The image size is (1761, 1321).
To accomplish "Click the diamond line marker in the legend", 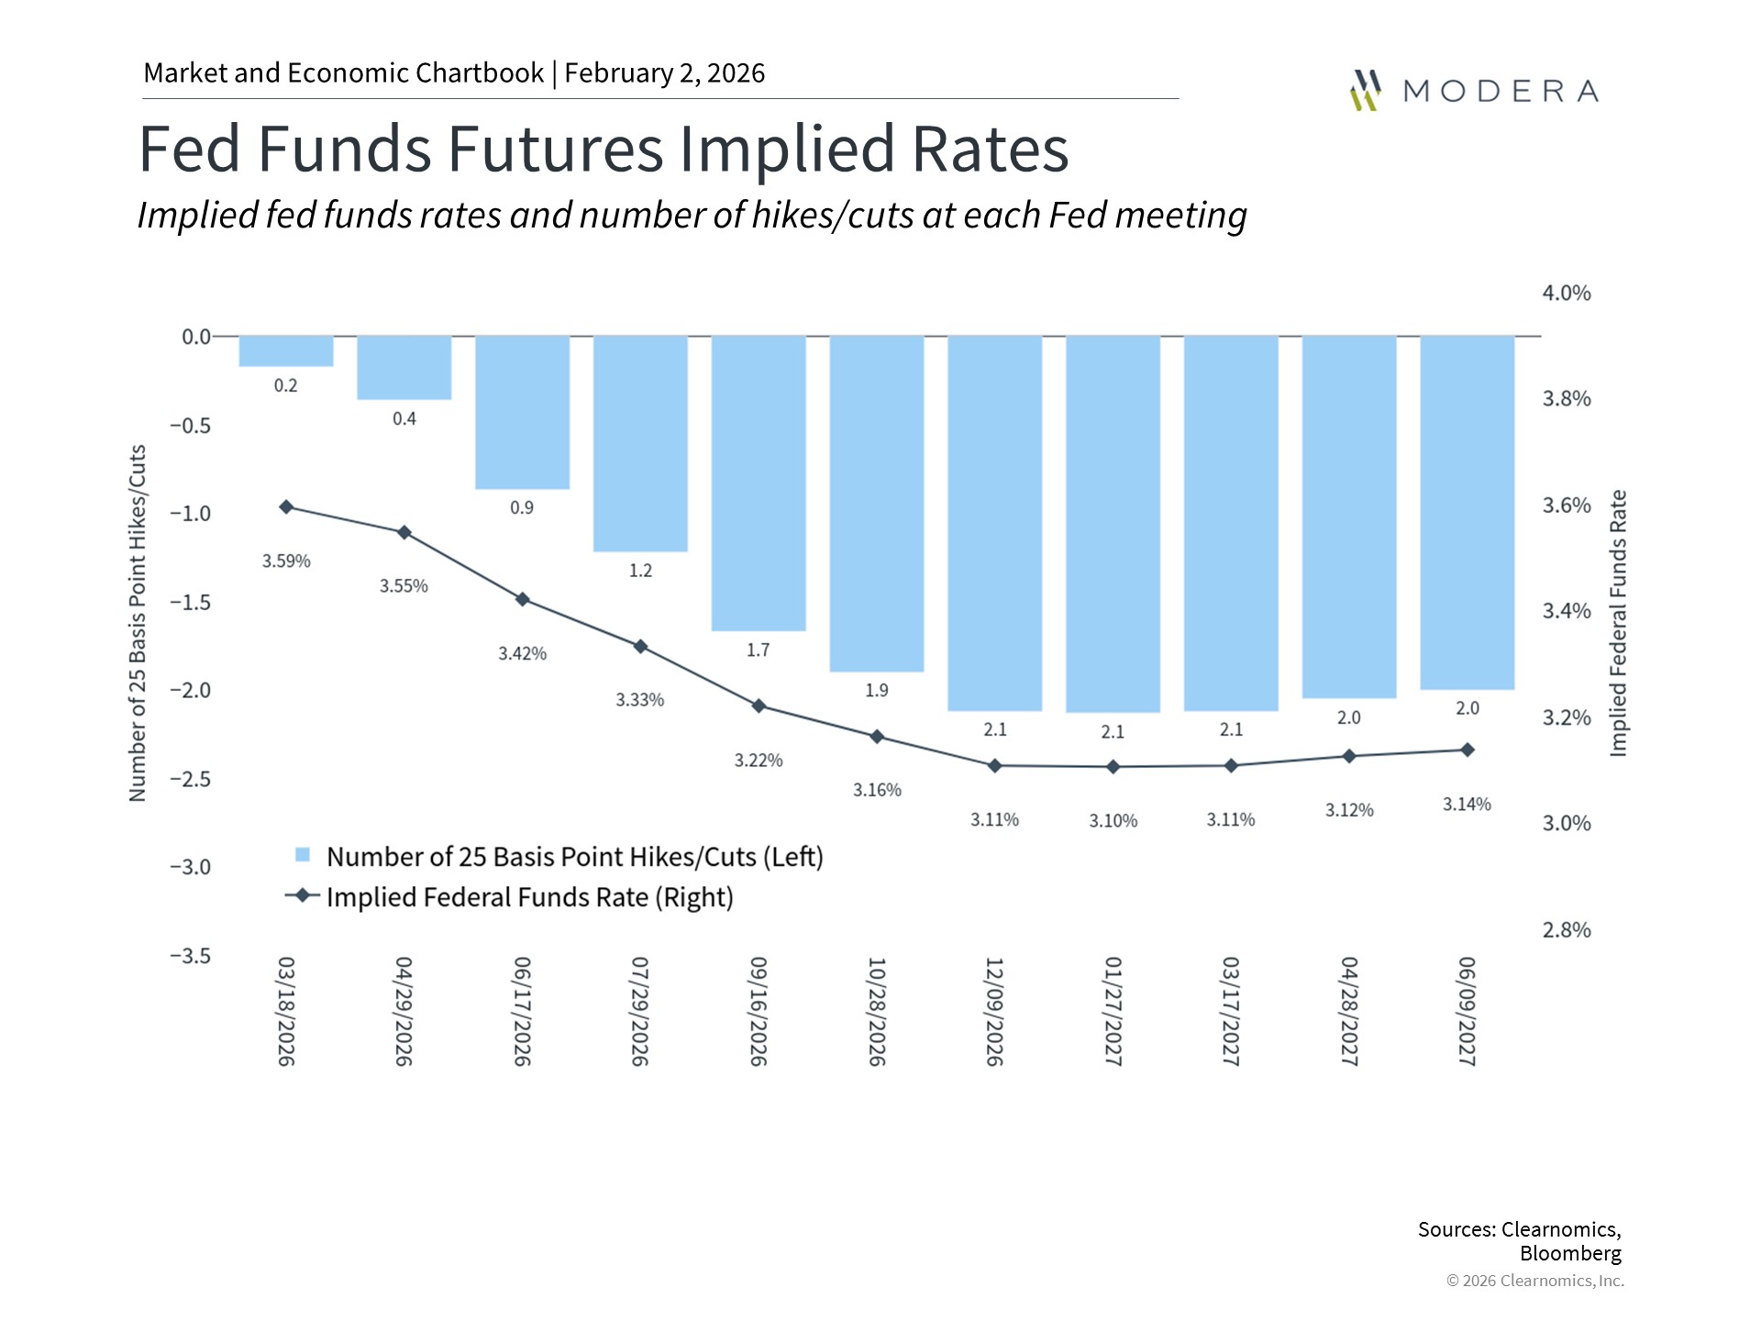I will click(x=303, y=895).
